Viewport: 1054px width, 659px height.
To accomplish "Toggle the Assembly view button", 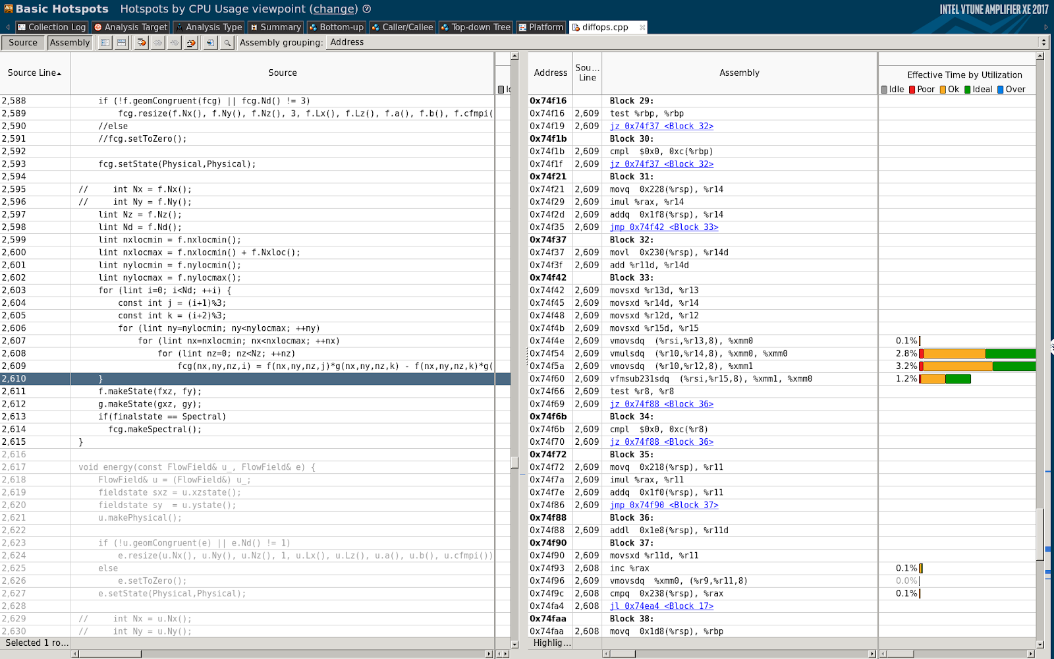I will tap(69, 43).
